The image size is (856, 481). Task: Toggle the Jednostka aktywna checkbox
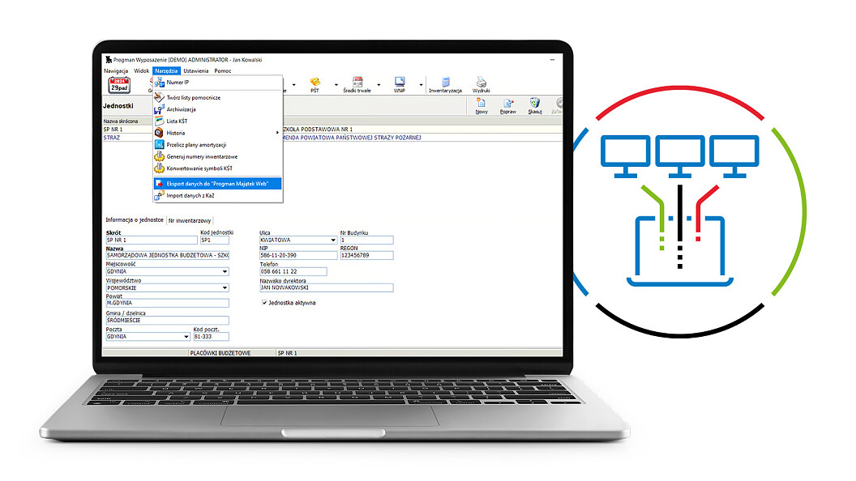(x=264, y=303)
